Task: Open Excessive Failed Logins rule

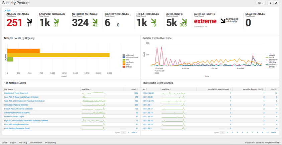Action: coord(14,117)
